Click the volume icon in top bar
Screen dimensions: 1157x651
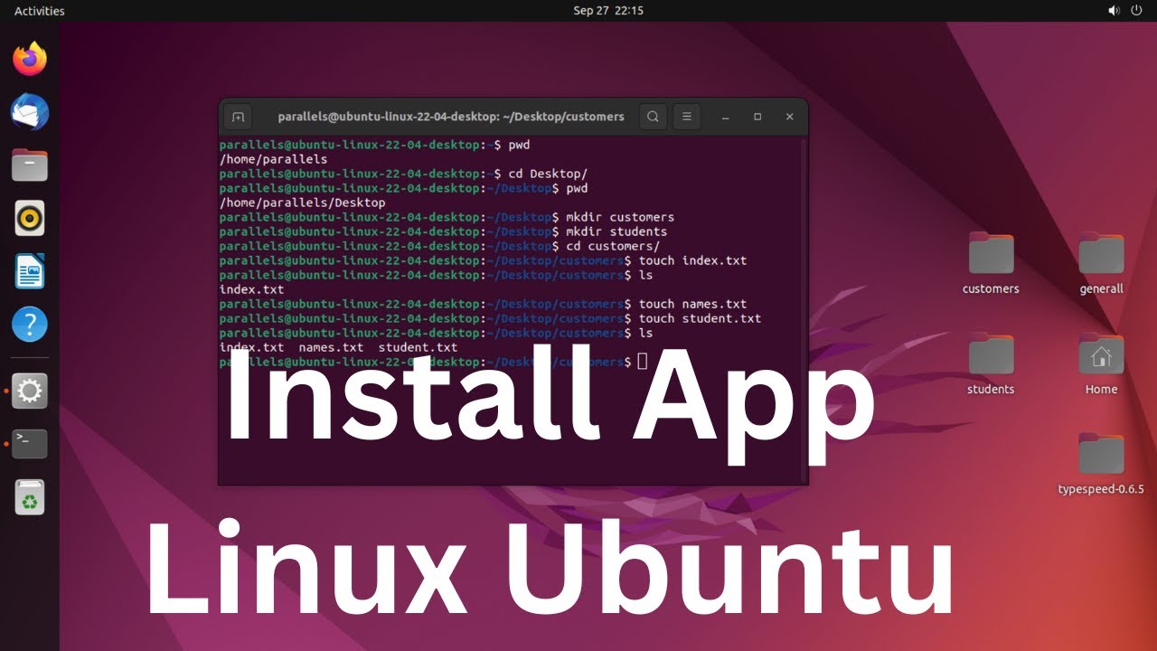click(x=1113, y=11)
